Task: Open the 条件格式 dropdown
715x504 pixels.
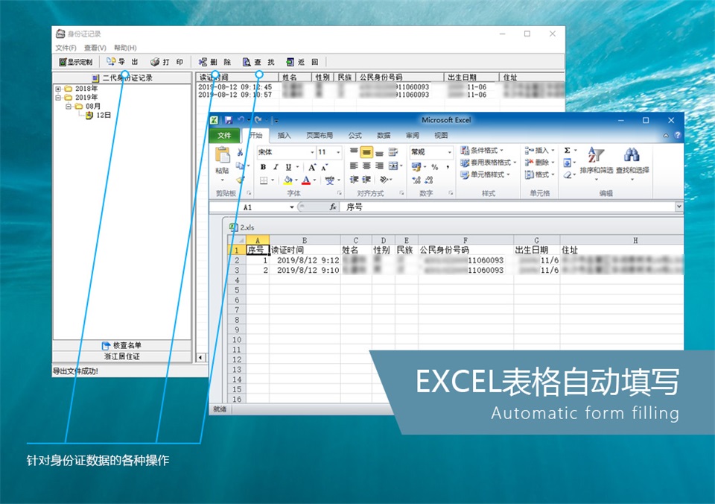Action: coord(483,150)
